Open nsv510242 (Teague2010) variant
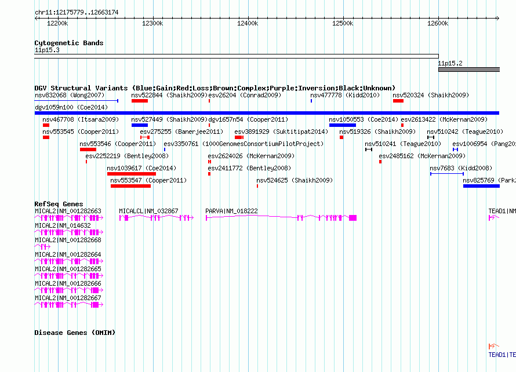The image size is (516, 372). pos(466,132)
